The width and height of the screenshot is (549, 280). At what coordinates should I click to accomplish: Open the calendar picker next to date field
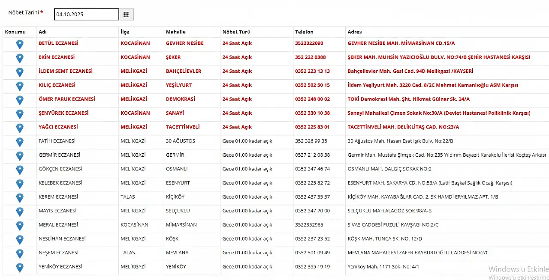click(126, 14)
